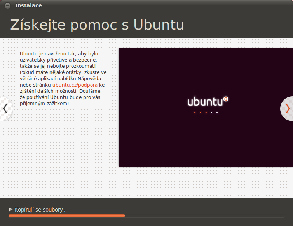Click the ubuntu logo in the slide image
The image size is (293, 226).
coord(208,101)
